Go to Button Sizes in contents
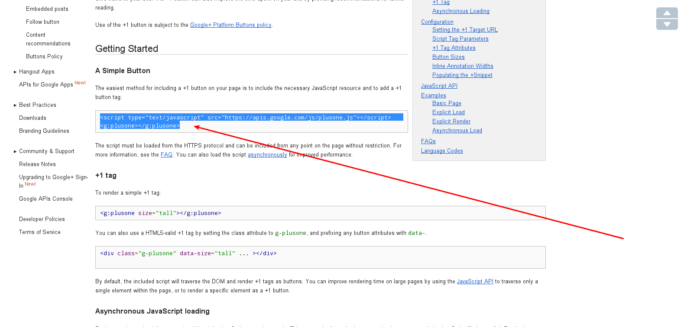Screen dimensions: 684x327 [x=448, y=57]
